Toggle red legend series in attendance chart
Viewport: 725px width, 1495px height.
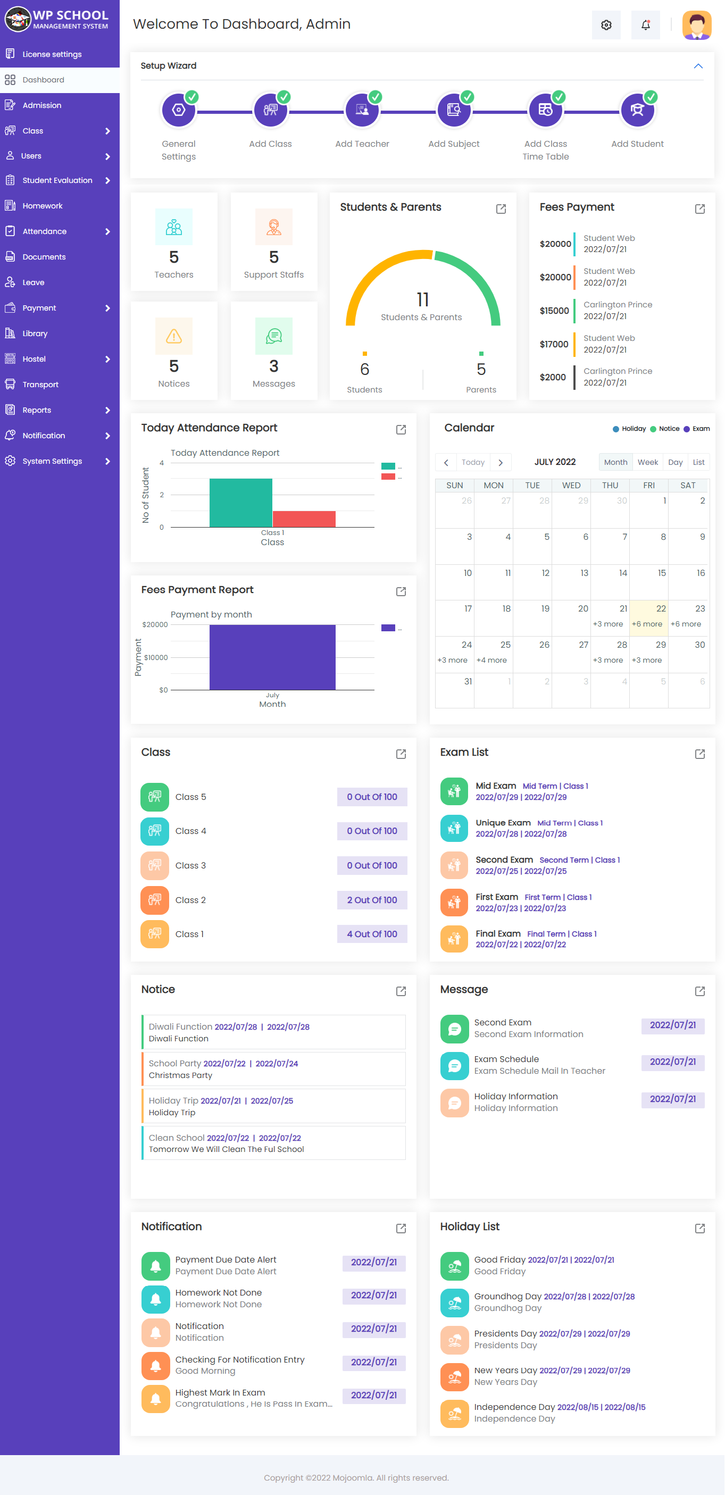388,477
